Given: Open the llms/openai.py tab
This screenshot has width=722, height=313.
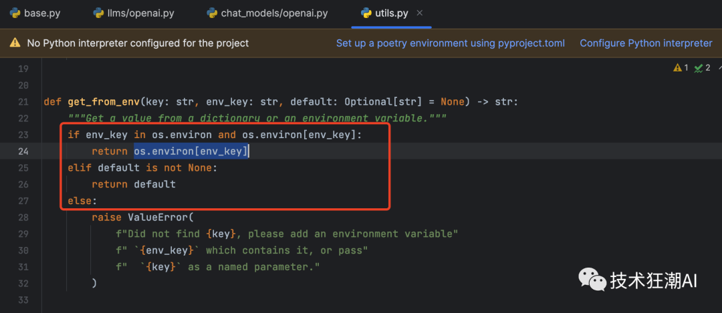Looking at the screenshot, I should pyautogui.click(x=137, y=13).
